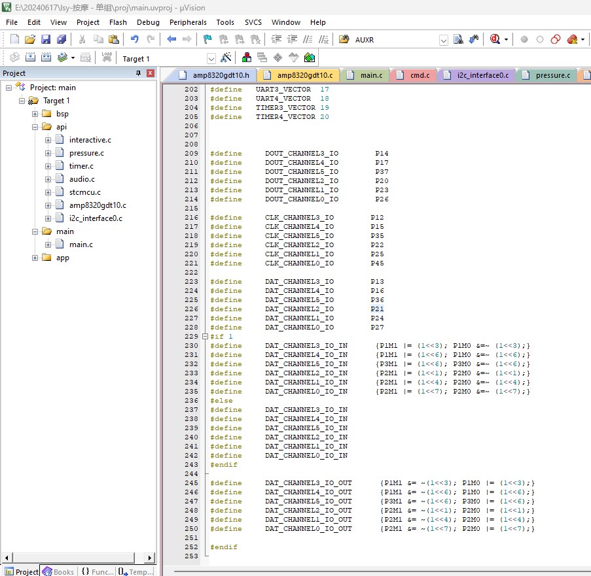Switch to the i2c_interface0.c editor tab
The image size is (591, 576).
pos(476,75)
